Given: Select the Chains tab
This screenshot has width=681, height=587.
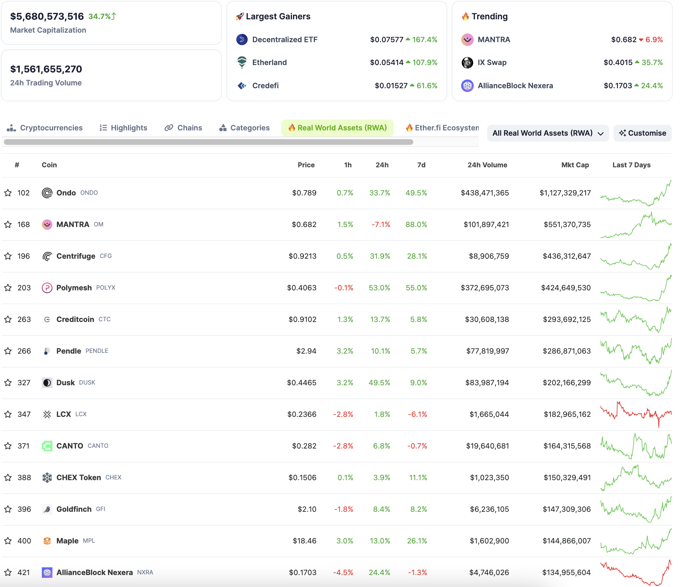Looking at the screenshot, I should 183,128.
